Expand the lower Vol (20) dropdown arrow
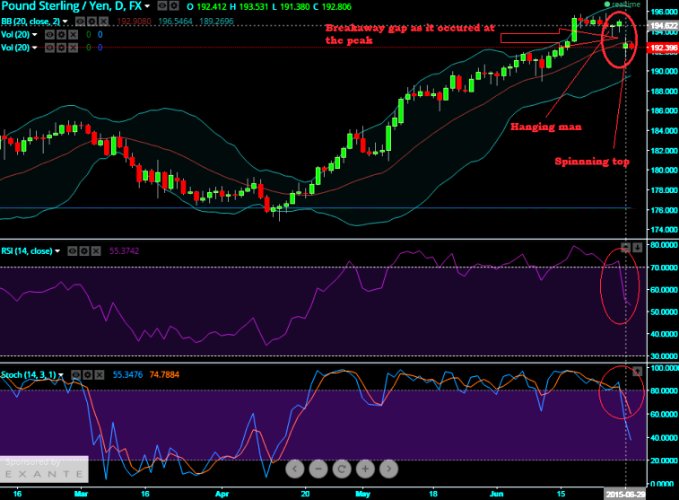679x500 pixels. pyautogui.click(x=35, y=48)
